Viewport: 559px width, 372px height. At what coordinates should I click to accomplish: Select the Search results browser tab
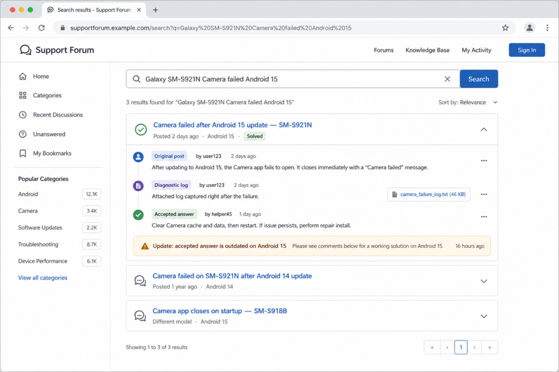94,10
